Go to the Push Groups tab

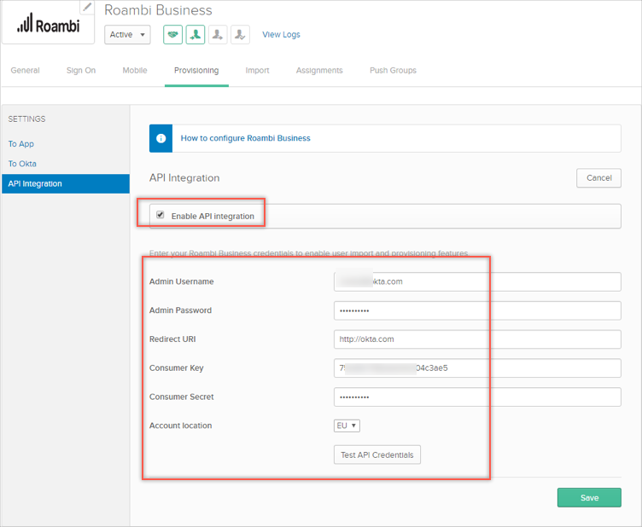click(393, 71)
